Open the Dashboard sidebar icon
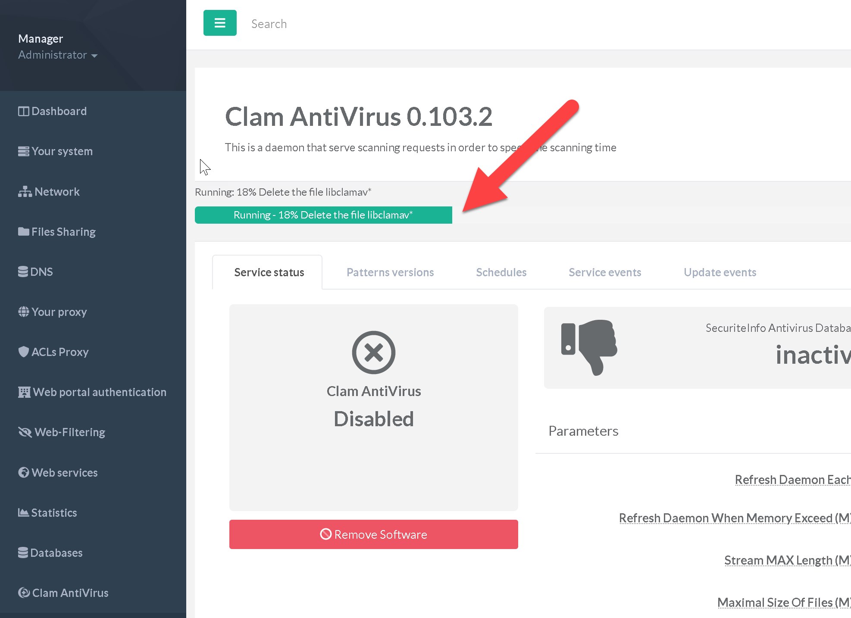The image size is (851, 618). click(23, 111)
